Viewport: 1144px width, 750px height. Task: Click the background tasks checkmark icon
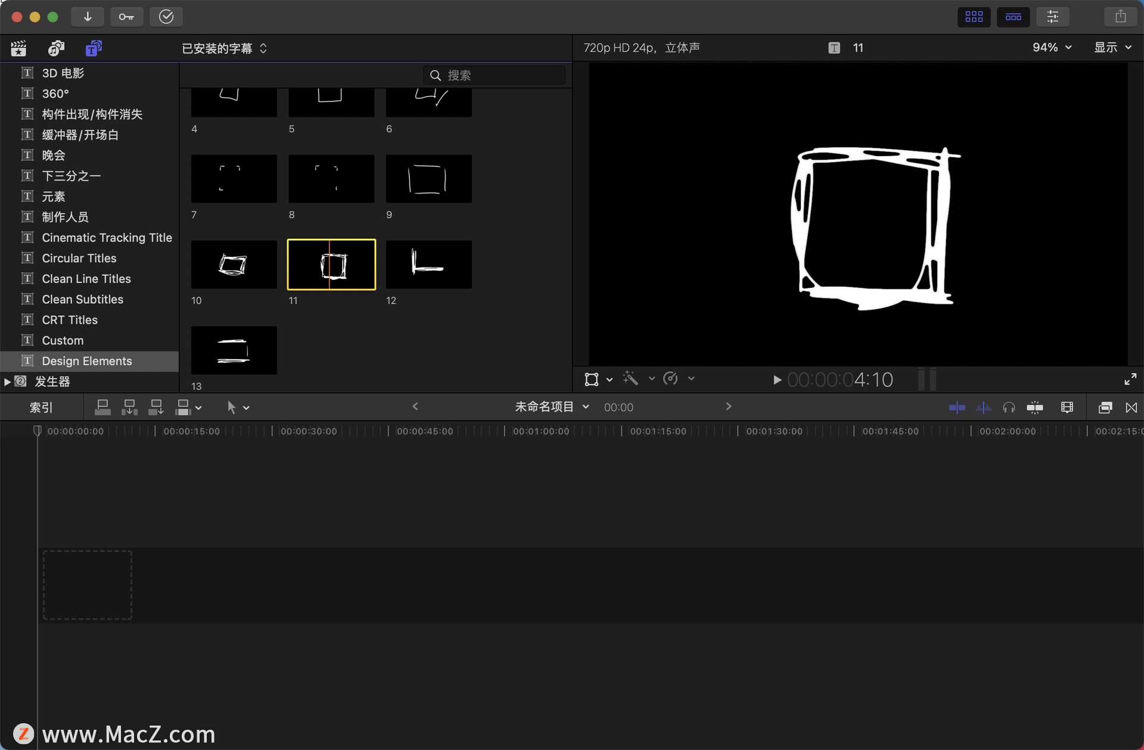click(166, 17)
